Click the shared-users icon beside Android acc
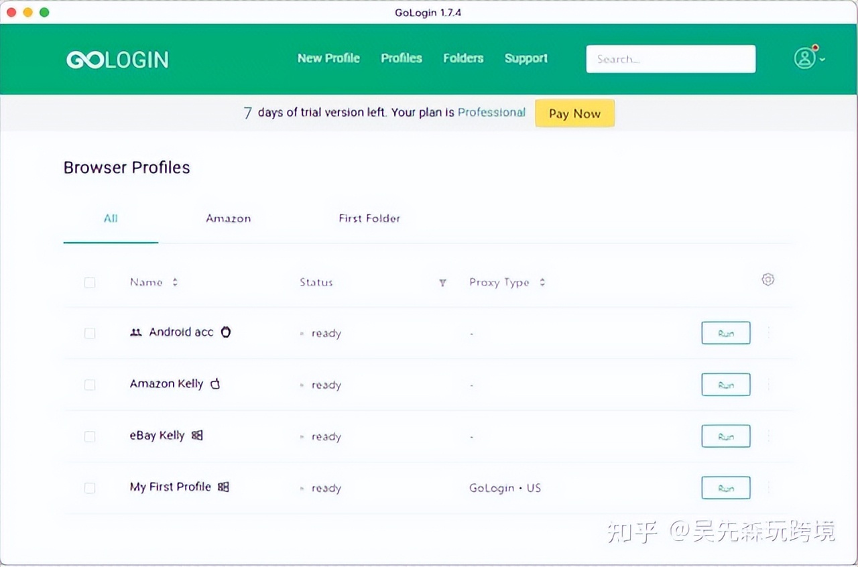 [136, 332]
